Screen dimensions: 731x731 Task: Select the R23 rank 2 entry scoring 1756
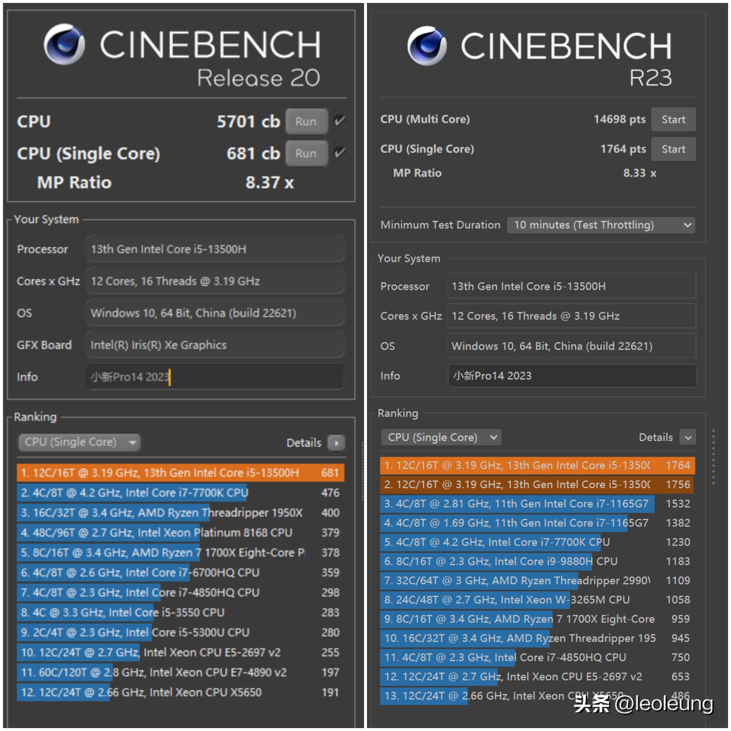click(537, 484)
